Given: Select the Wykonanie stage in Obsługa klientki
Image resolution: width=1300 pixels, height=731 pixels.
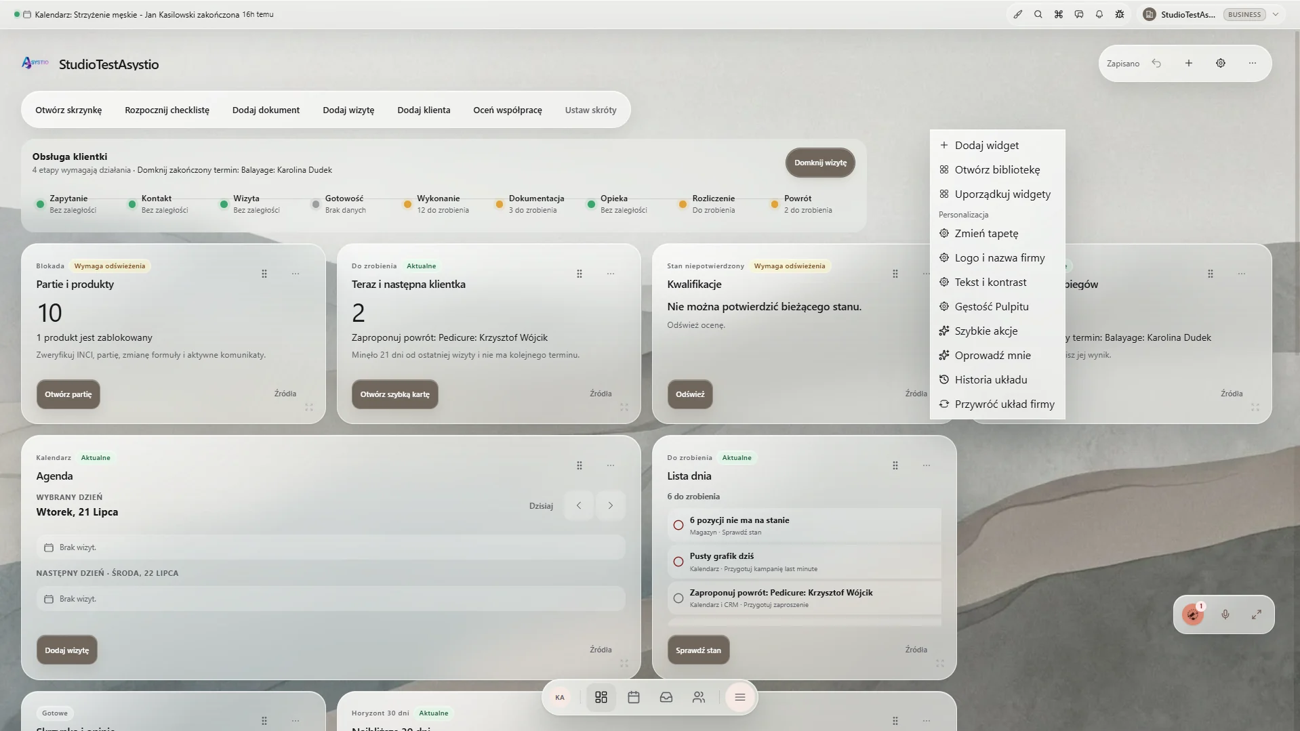Looking at the screenshot, I should point(437,204).
